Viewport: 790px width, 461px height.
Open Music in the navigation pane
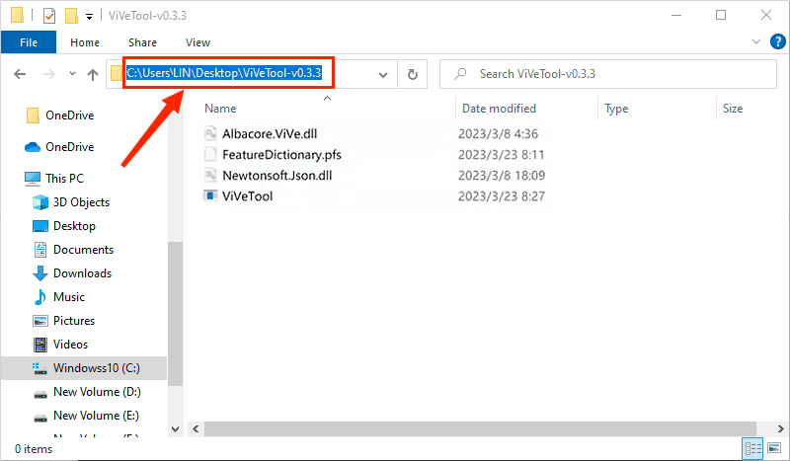(x=69, y=297)
